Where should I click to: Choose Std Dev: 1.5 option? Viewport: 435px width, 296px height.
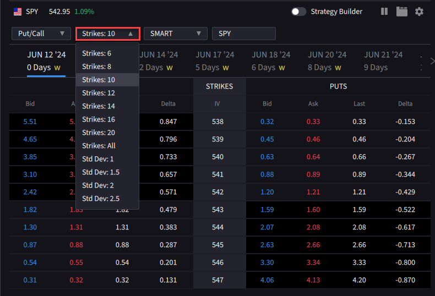click(107, 172)
